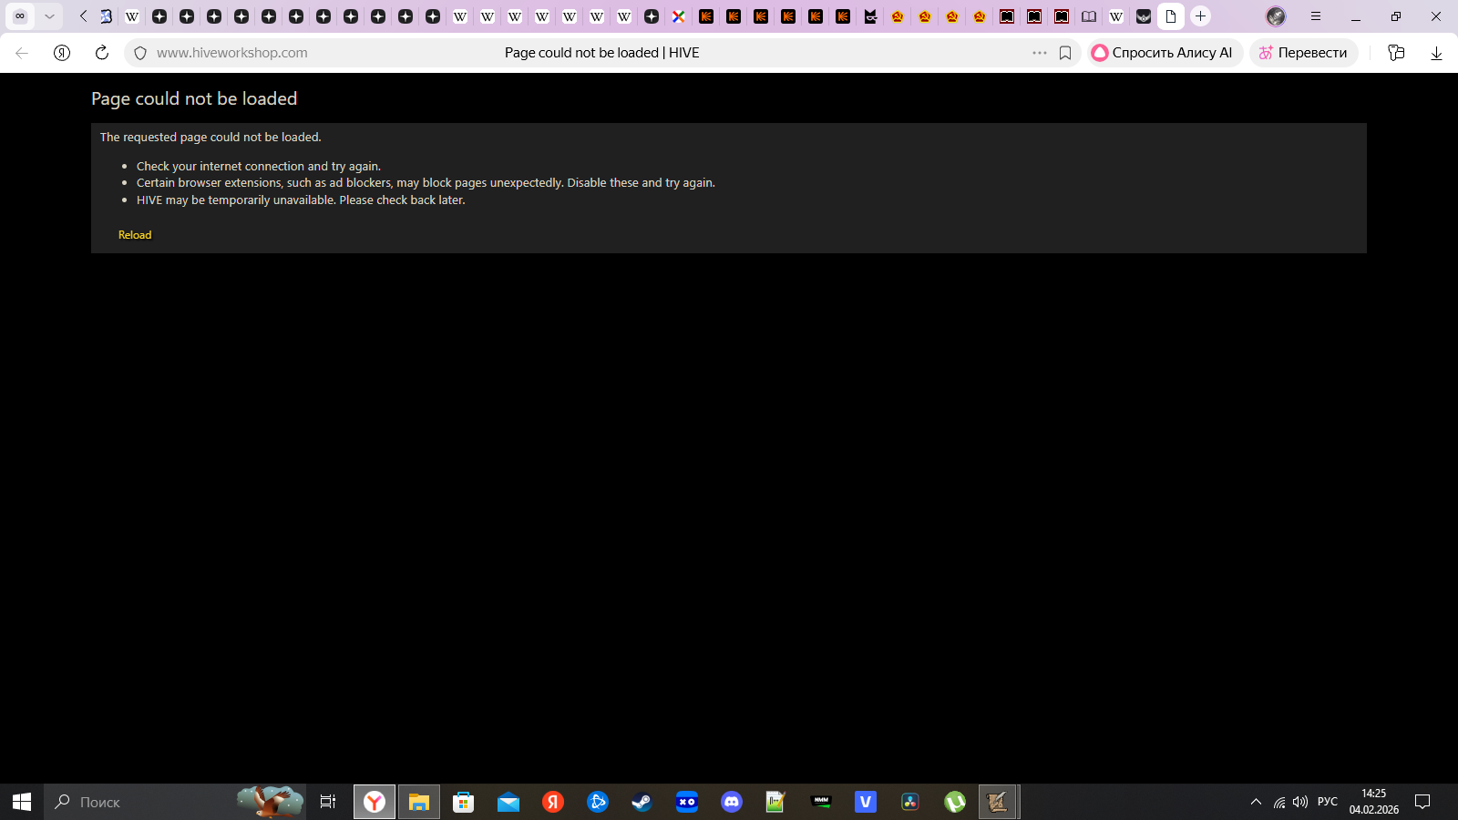Open the three-dots page actions menu
The width and height of the screenshot is (1458, 820).
pyautogui.click(x=1040, y=53)
